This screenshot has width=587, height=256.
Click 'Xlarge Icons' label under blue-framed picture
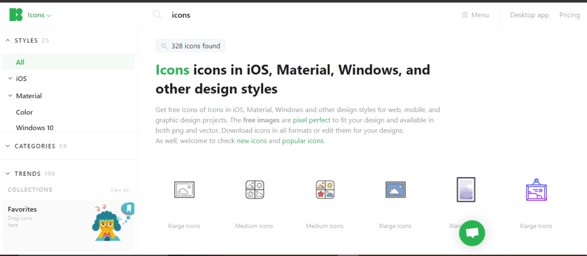pyautogui.click(x=395, y=226)
